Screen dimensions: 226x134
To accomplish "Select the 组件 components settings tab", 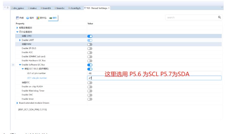I will (x=30, y=18).
